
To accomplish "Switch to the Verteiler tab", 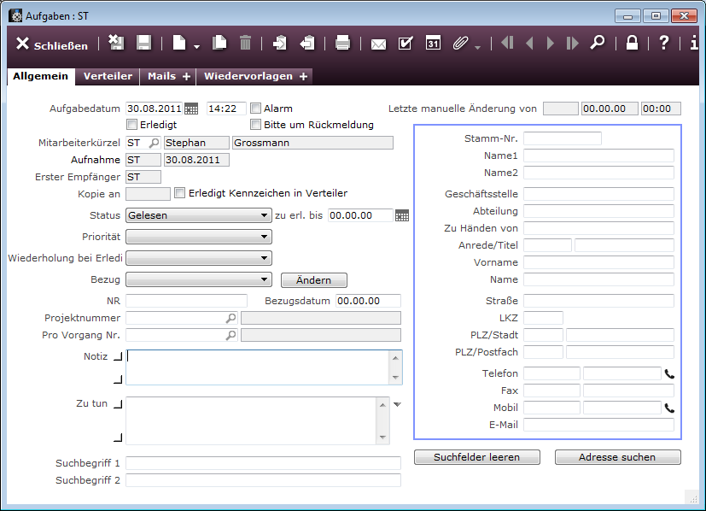I will tap(108, 76).
